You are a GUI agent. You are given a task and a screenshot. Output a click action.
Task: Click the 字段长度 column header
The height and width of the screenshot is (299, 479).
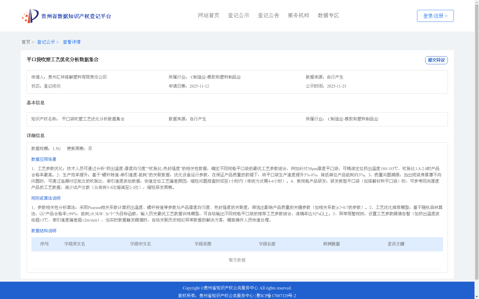pos(267,244)
